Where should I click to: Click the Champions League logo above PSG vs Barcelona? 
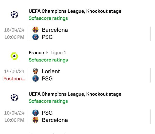(x=14, y=97)
